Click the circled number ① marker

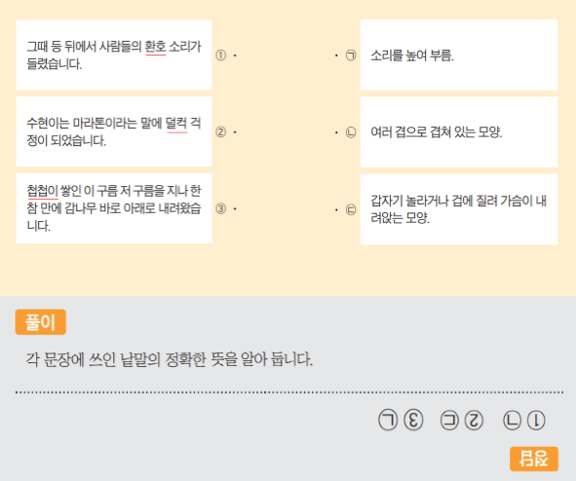(x=221, y=55)
